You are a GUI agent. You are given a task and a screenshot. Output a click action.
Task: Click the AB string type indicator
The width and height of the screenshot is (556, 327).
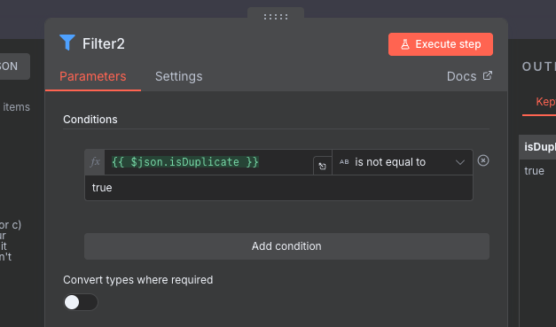click(344, 162)
